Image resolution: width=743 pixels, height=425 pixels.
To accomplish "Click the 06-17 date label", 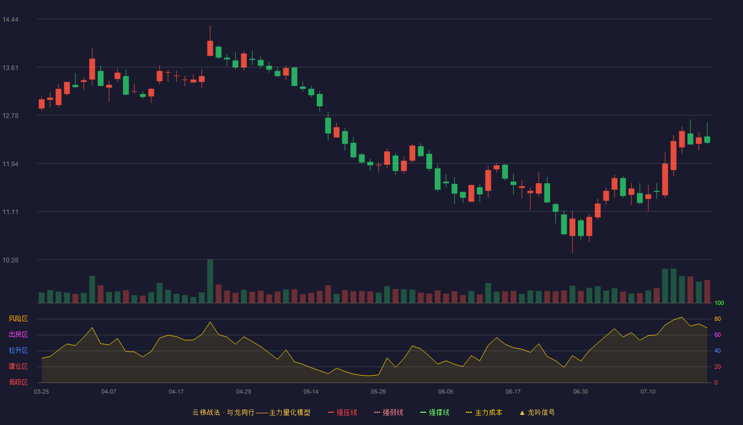I will click(x=513, y=392).
